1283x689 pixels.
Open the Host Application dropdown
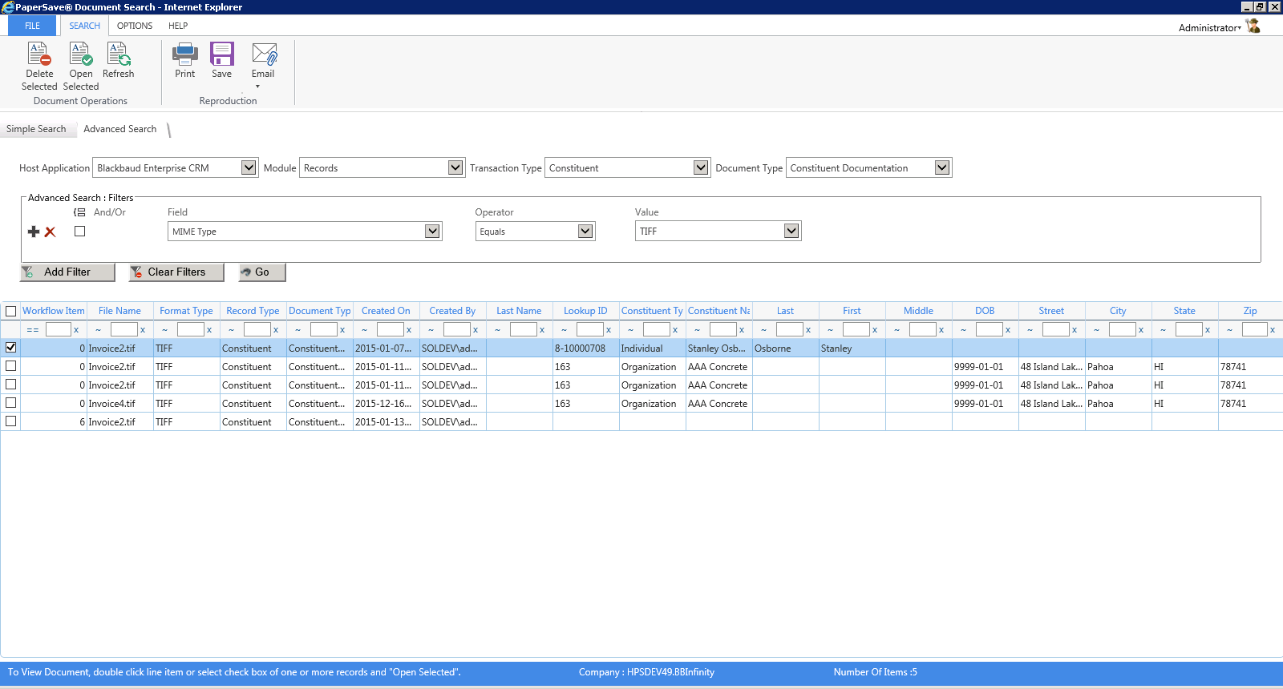click(249, 167)
